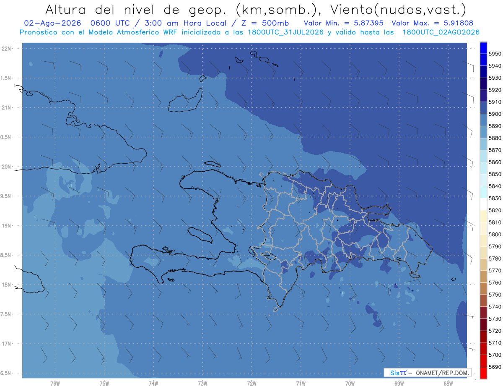Click the "5740" color bar label
This screenshot has height=389, width=503.
pos(495,307)
